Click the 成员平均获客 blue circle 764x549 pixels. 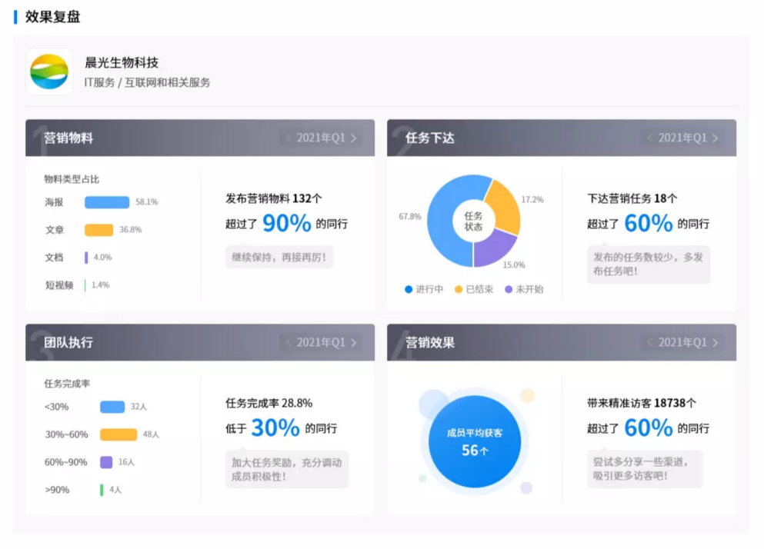point(475,441)
